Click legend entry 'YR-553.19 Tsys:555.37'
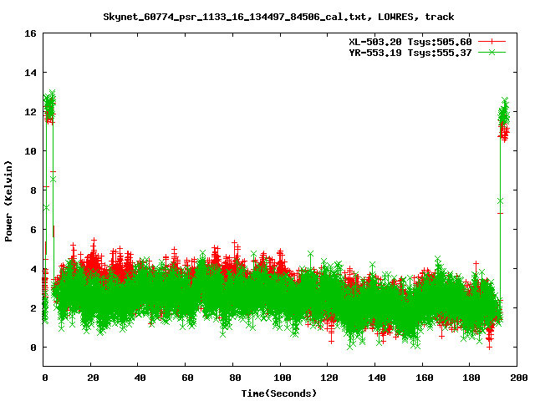Viewport: 535px width, 401px height. [x=410, y=53]
